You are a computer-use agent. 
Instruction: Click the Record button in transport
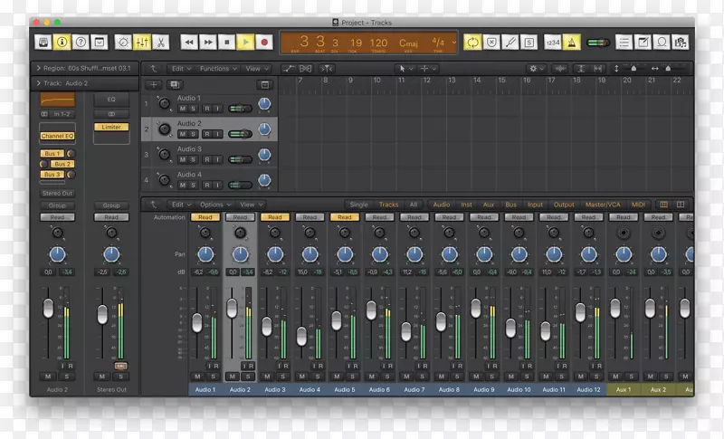264,42
